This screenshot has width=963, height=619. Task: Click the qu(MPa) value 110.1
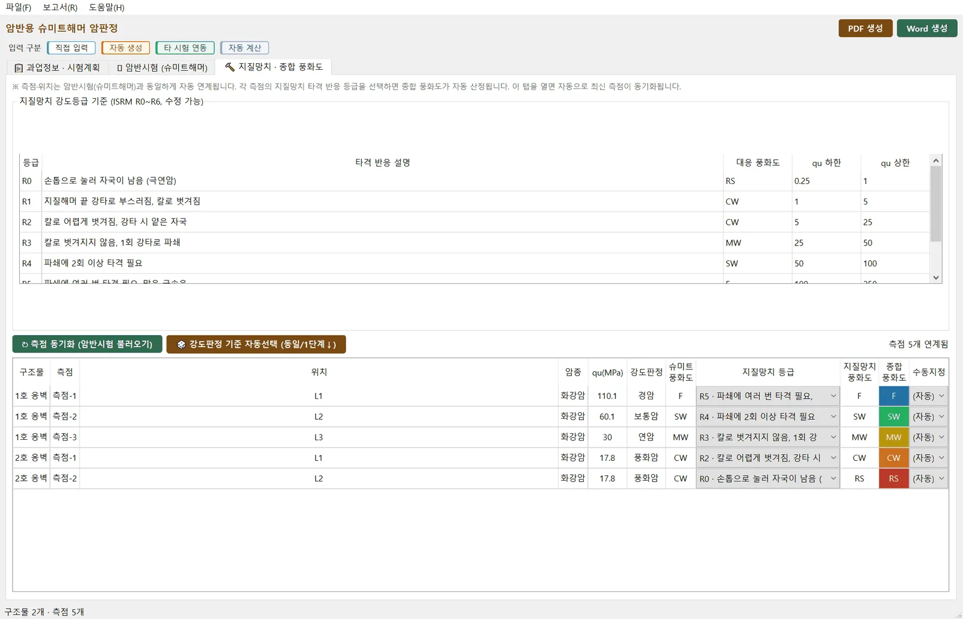click(607, 396)
